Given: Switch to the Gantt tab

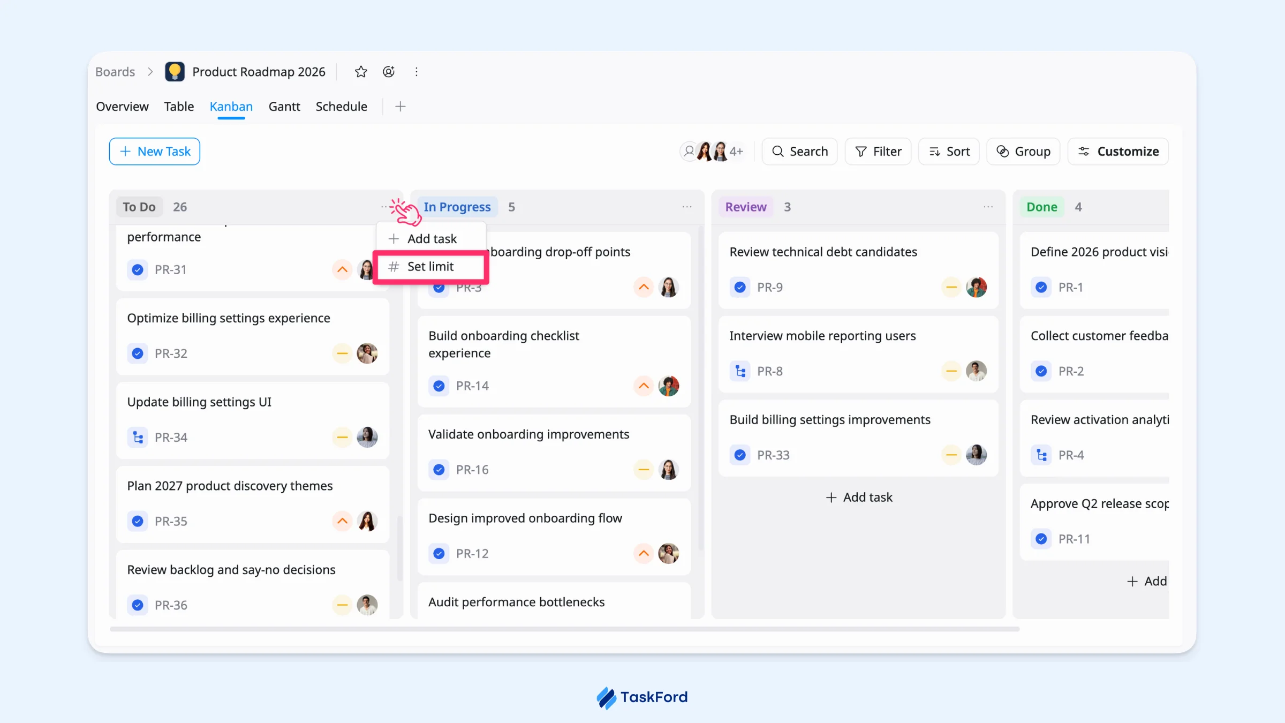Looking at the screenshot, I should click(284, 107).
